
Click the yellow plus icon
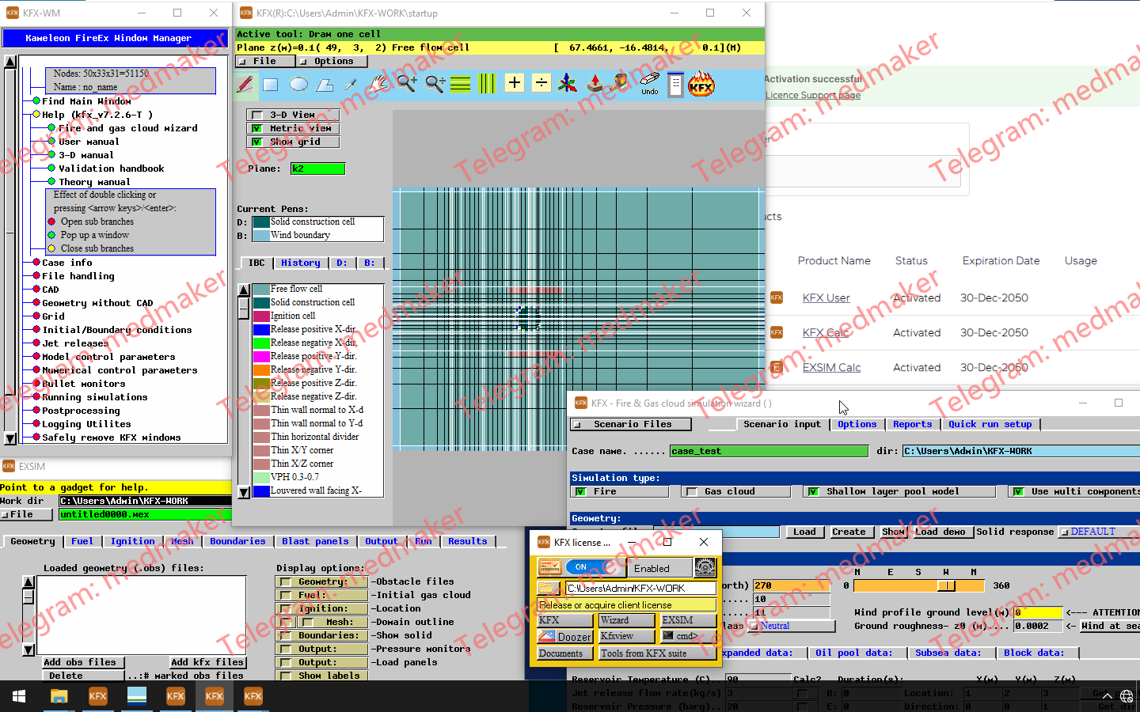515,82
